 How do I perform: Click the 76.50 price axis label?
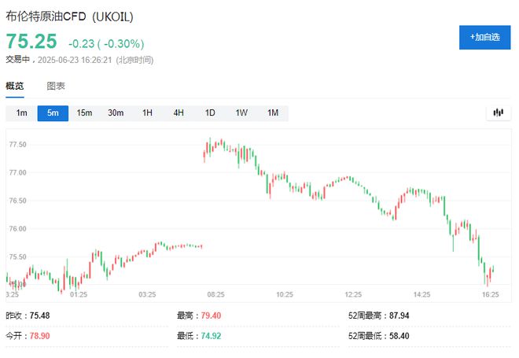pos(17,201)
